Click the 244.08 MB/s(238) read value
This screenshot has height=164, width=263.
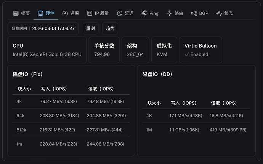coord(106,144)
